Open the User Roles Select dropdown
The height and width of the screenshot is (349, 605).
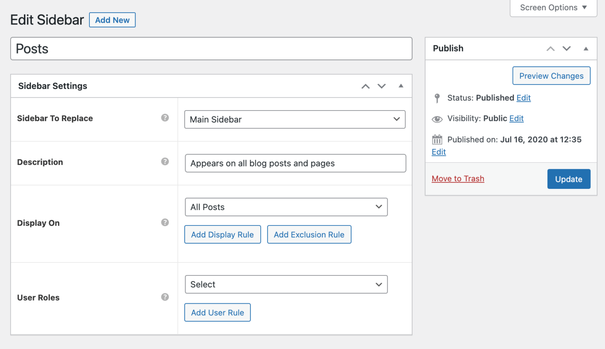click(286, 284)
